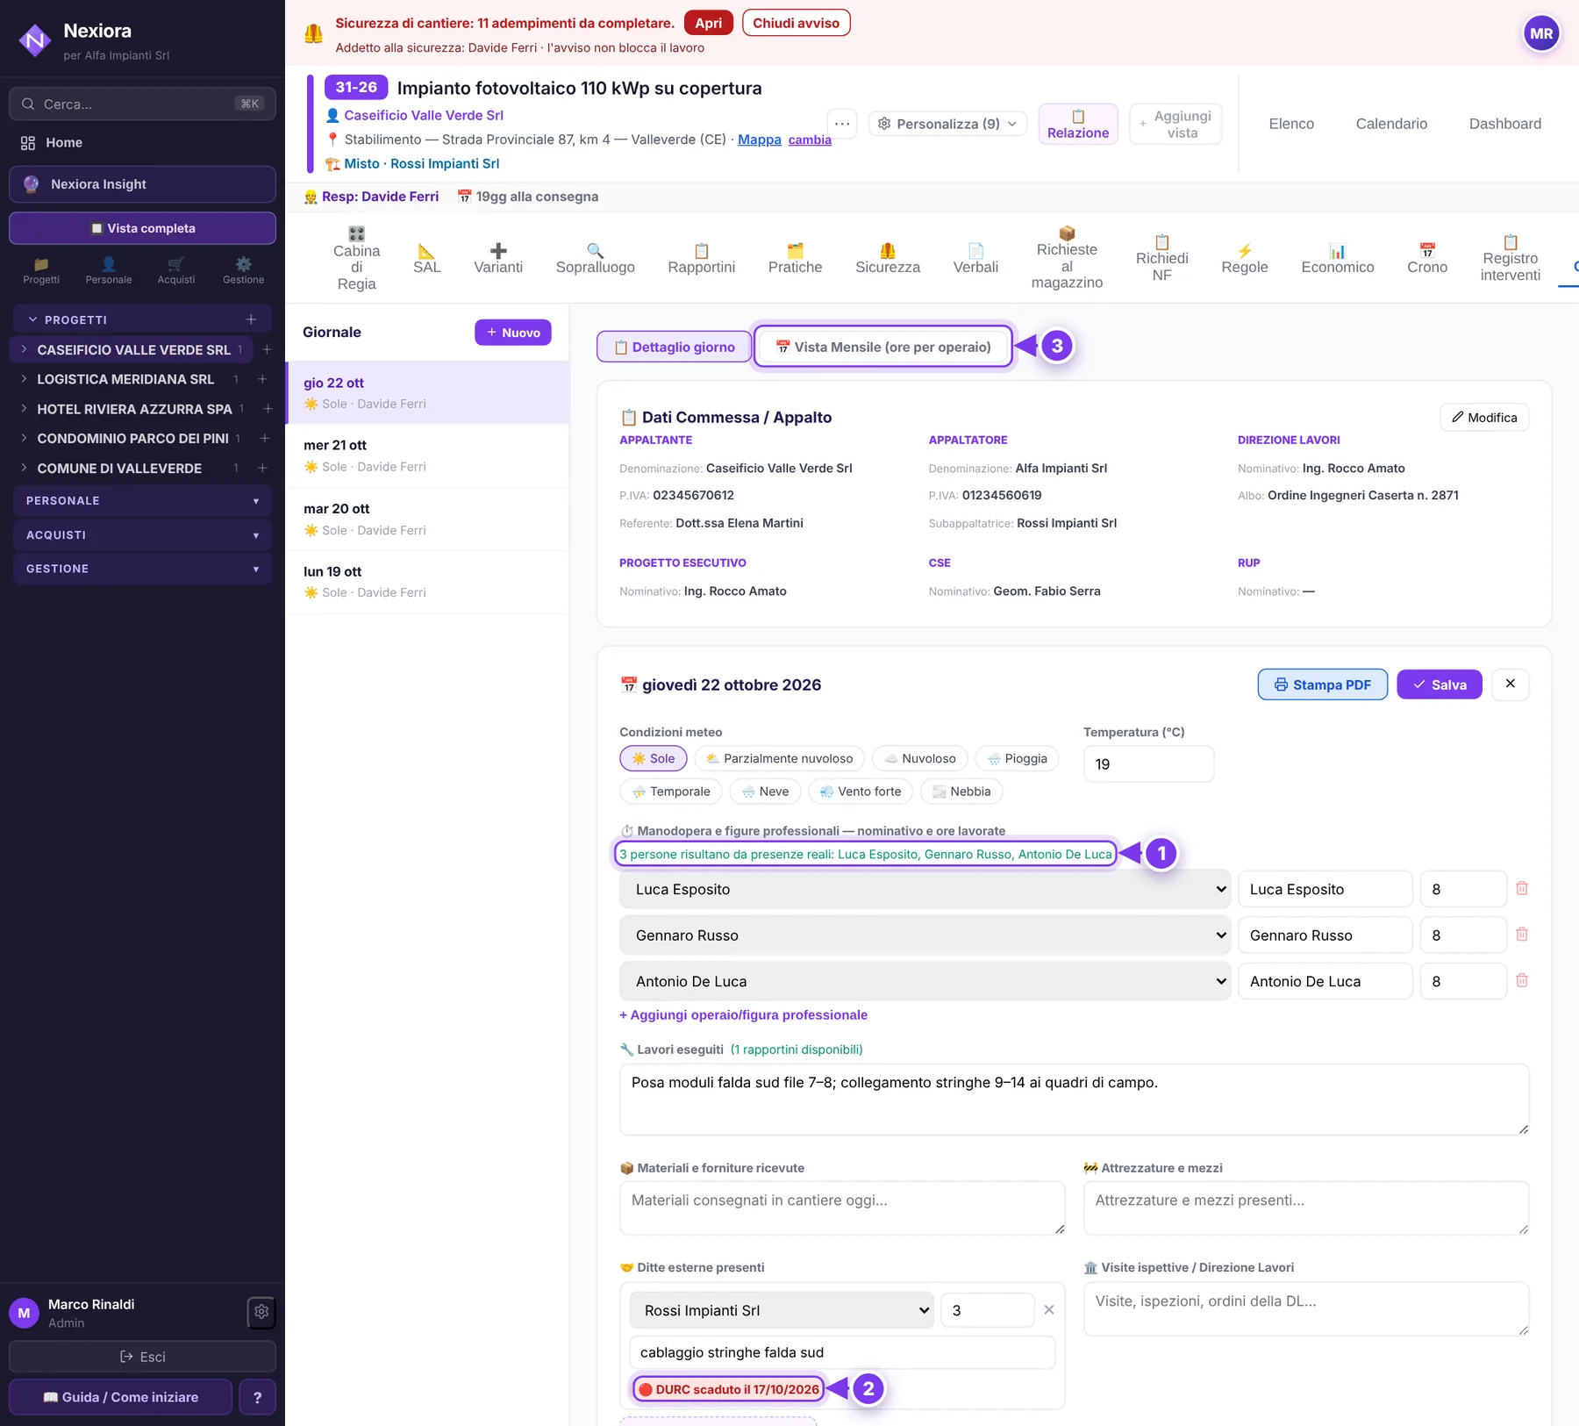The width and height of the screenshot is (1579, 1426).
Task: Open the Sicurezza vest section
Action: (x=888, y=258)
